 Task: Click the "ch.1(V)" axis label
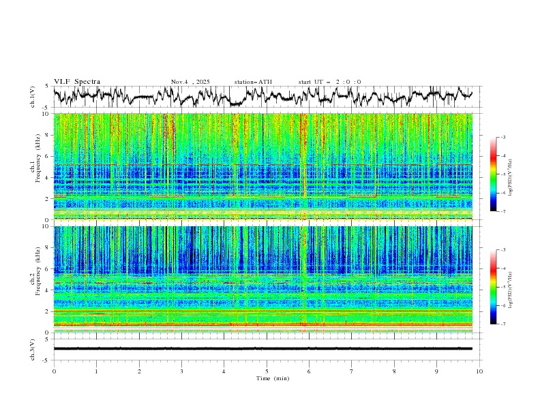coord(33,97)
